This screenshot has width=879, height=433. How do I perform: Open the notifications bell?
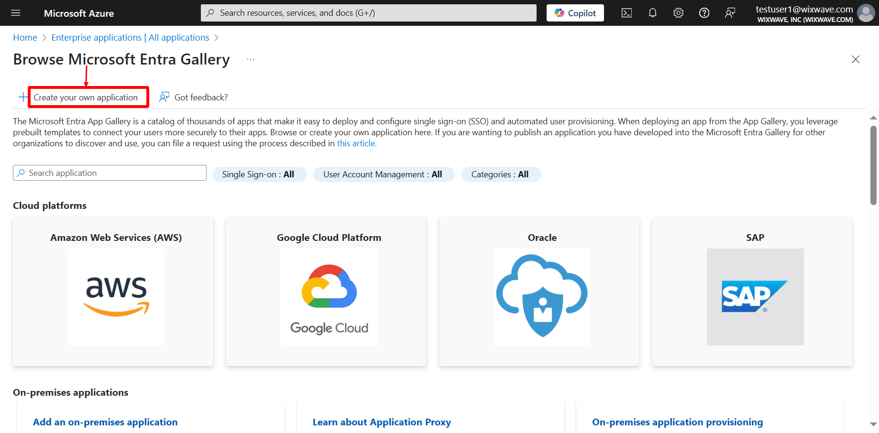click(652, 13)
